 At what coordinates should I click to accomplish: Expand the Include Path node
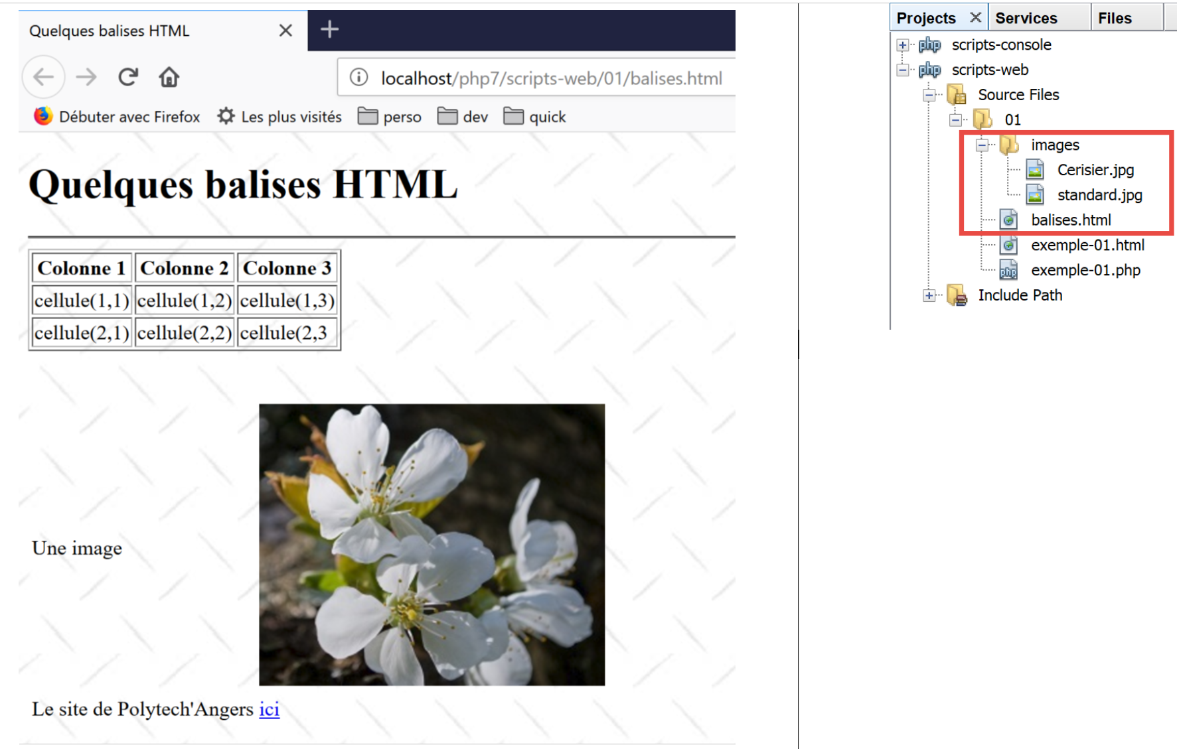929,296
